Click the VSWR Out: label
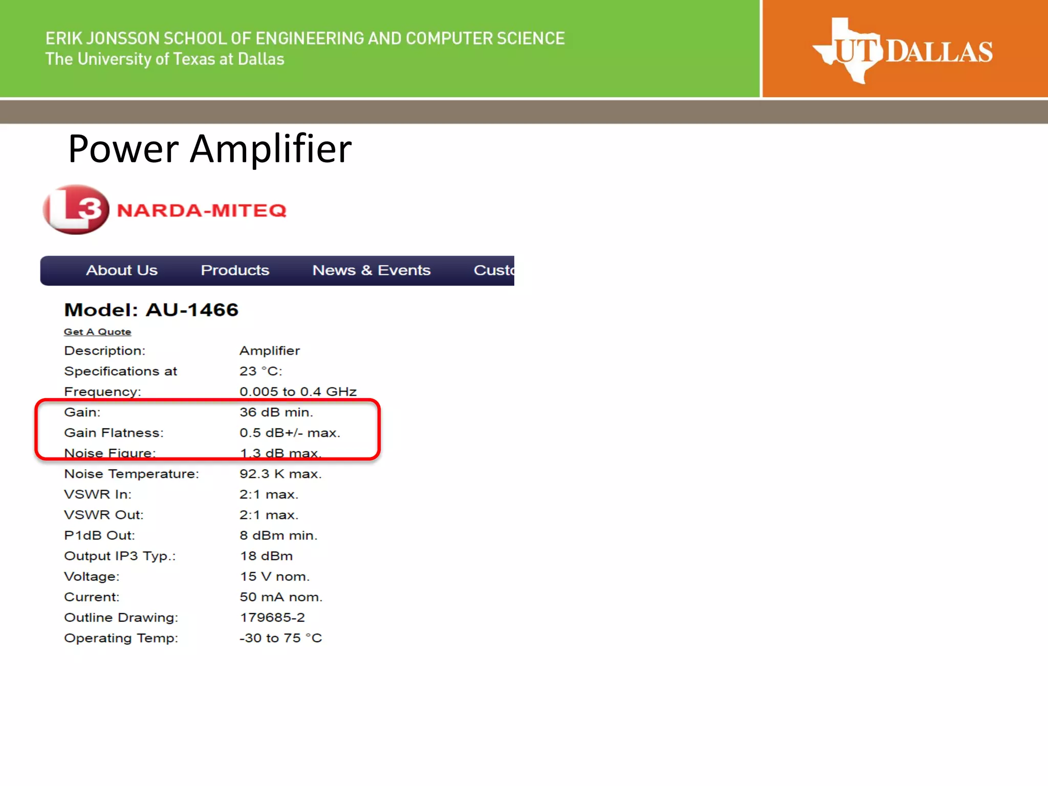 (104, 515)
